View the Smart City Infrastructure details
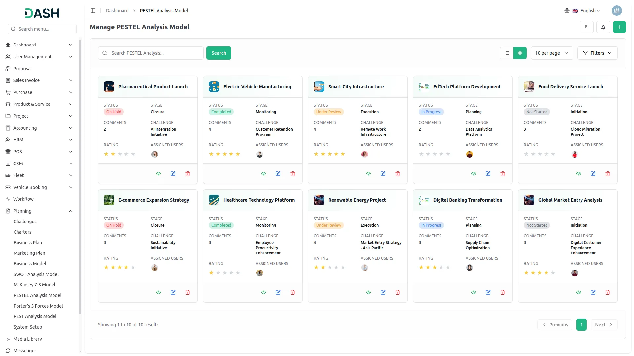Image resolution: width=634 pixels, height=356 pixels. 369,174
